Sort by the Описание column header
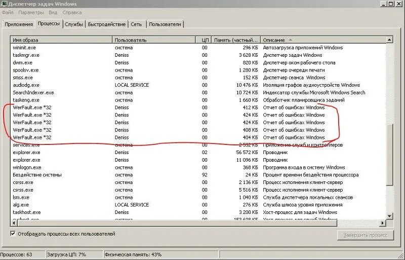405x260 pixels. pos(323,40)
